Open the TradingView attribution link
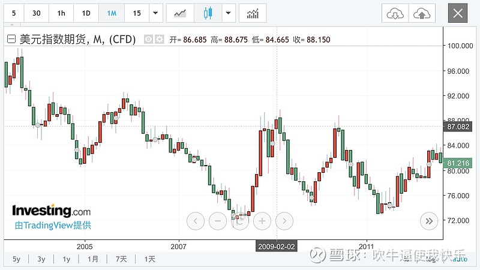Screen dimensions: 480x270 [53, 226]
